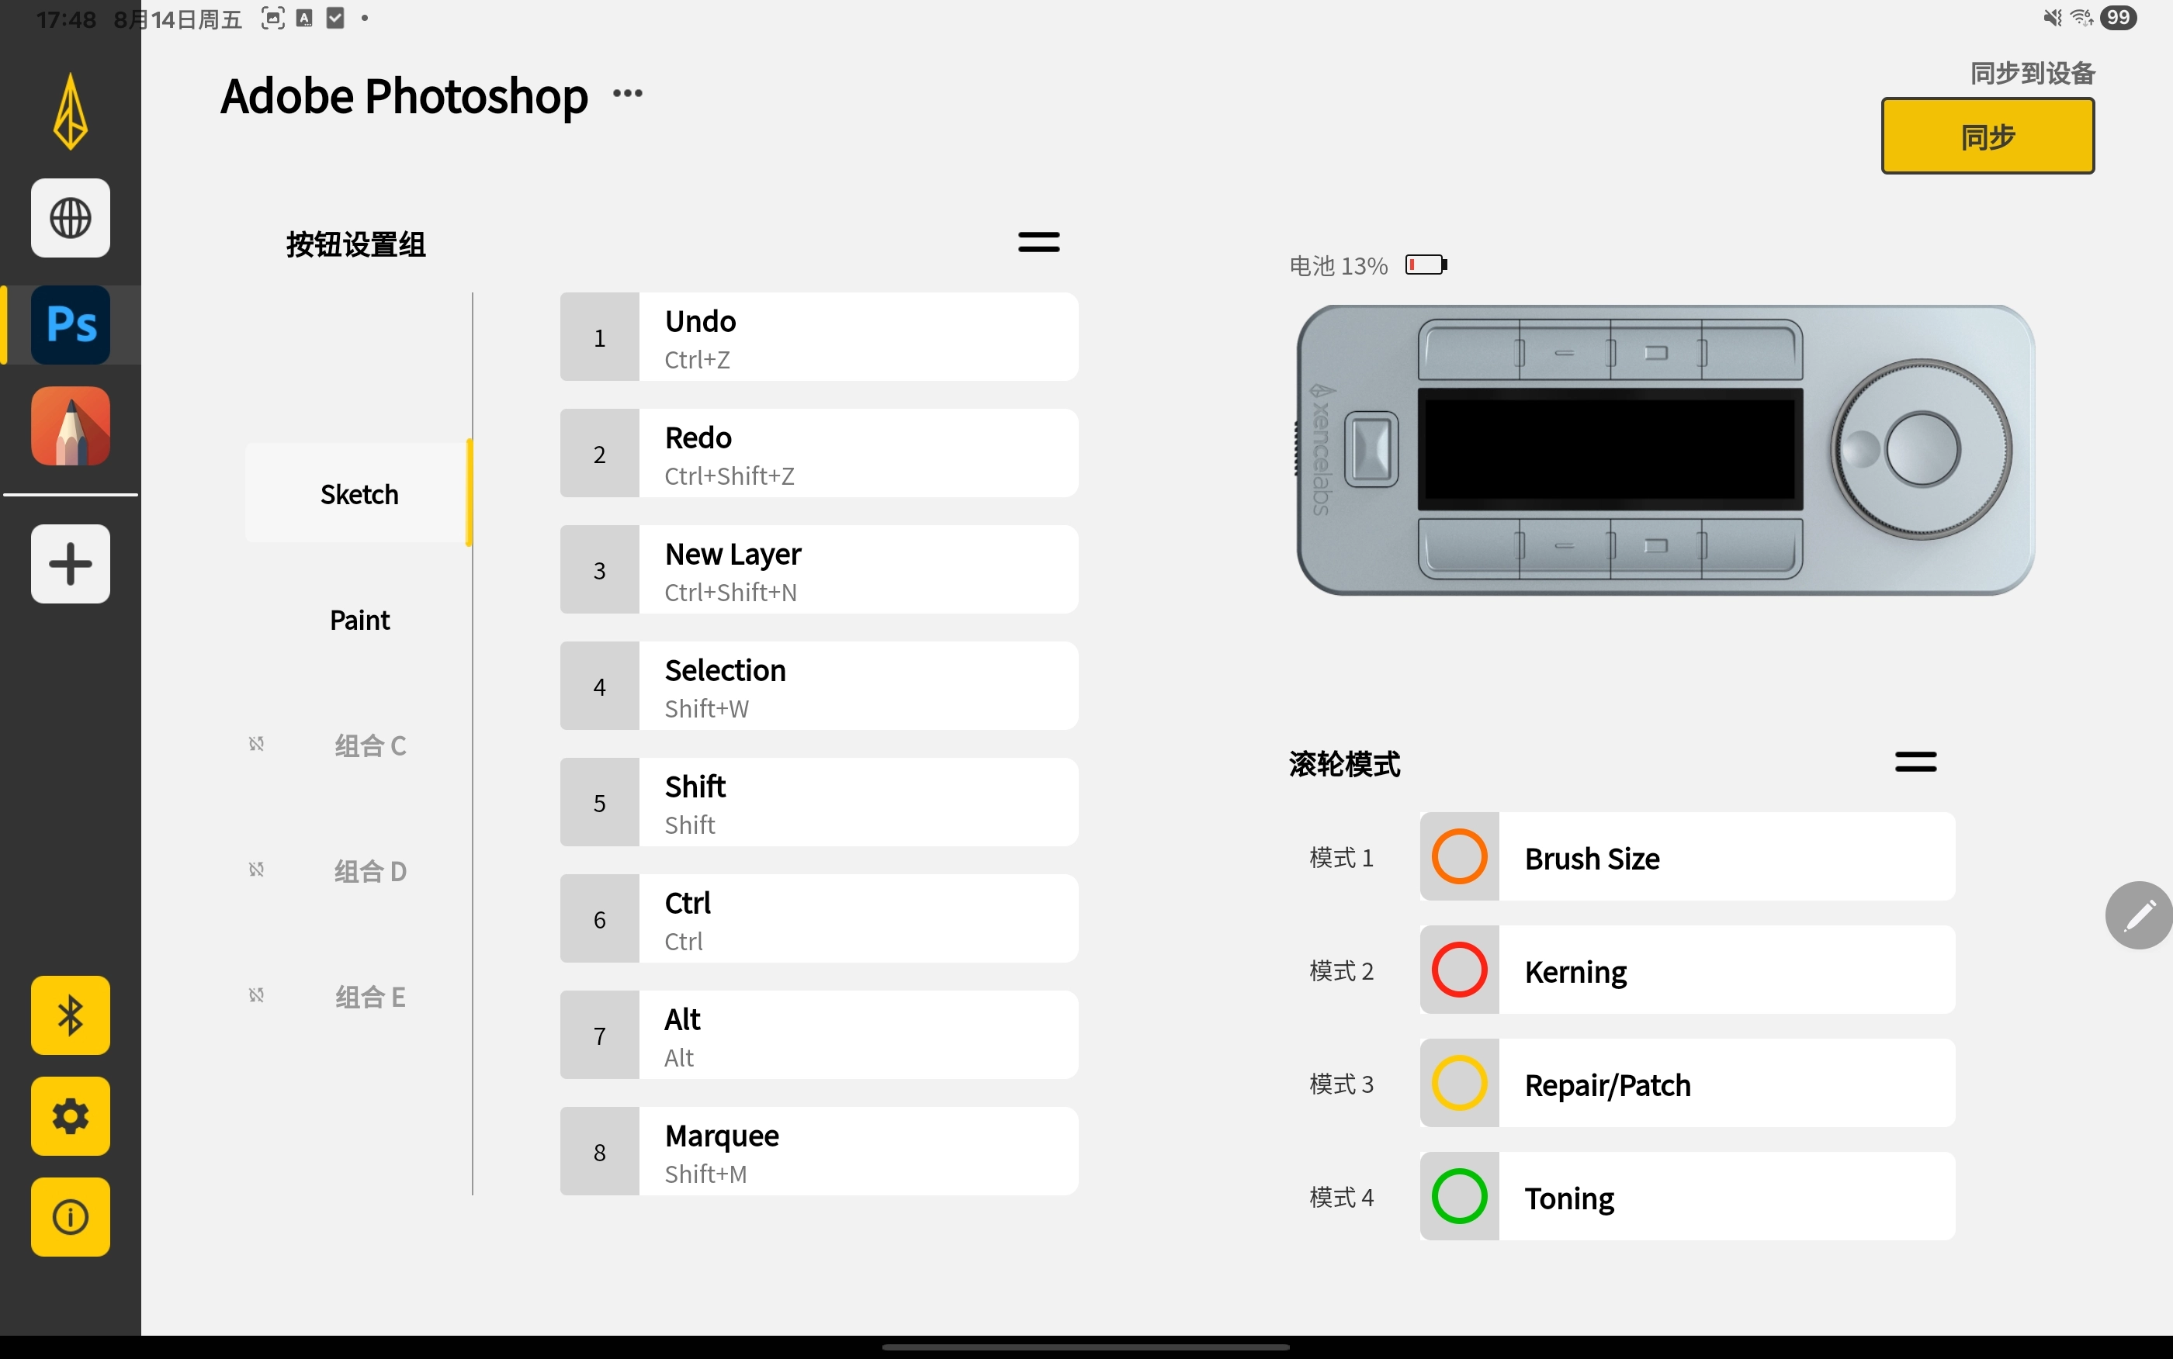This screenshot has width=2173, height=1359.
Task: Click the sync icon next to 组合 E
Action: 256,995
